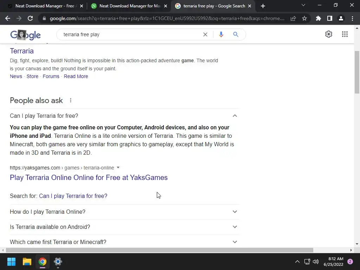This screenshot has width=360, height=270.
Task: Open the tab search dropdown
Action: pyautogui.click(x=303, y=5)
